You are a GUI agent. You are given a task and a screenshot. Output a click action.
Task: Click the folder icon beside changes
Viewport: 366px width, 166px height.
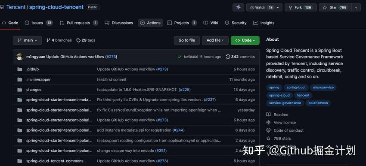click(x=20, y=90)
